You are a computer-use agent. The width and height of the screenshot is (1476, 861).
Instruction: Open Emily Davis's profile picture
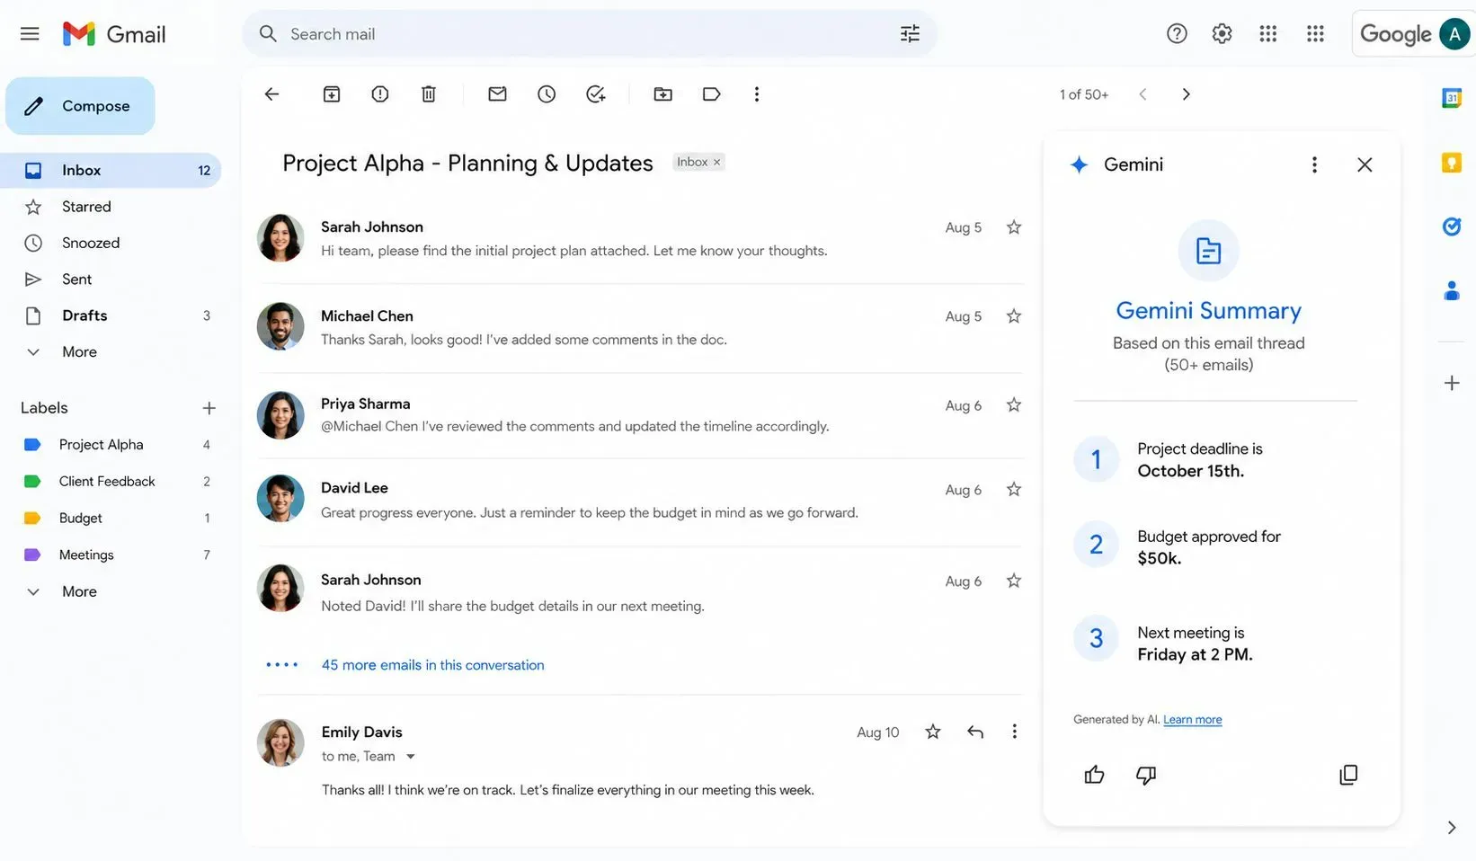280,742
